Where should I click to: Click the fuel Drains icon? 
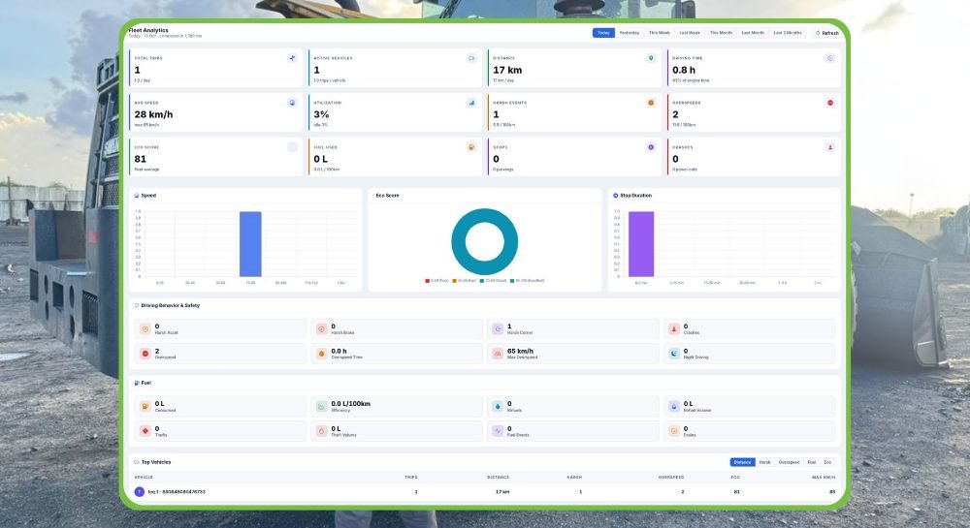point(674,431)
